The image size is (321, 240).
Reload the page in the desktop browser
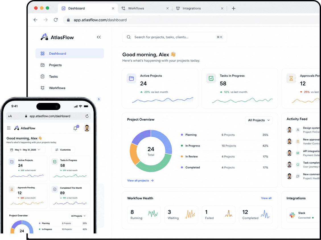56,20
